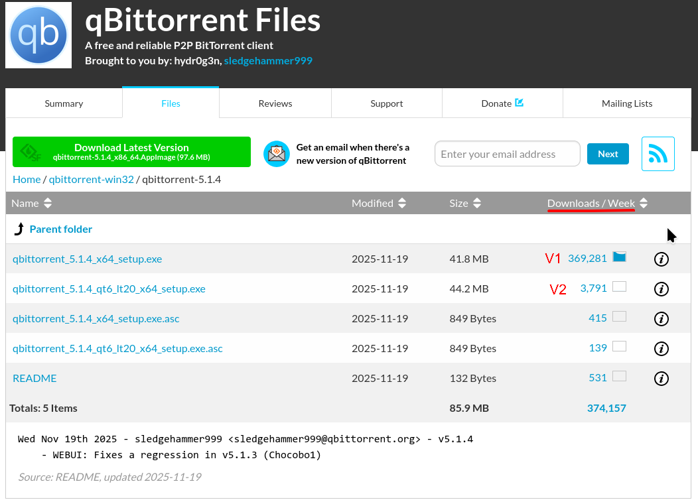This screenshot has height=500, width=698.
Task: Sort files by Size column arrows
Action: [x=477, y=204]
